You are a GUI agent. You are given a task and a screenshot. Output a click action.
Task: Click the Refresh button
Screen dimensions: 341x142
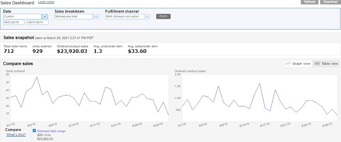310,2
